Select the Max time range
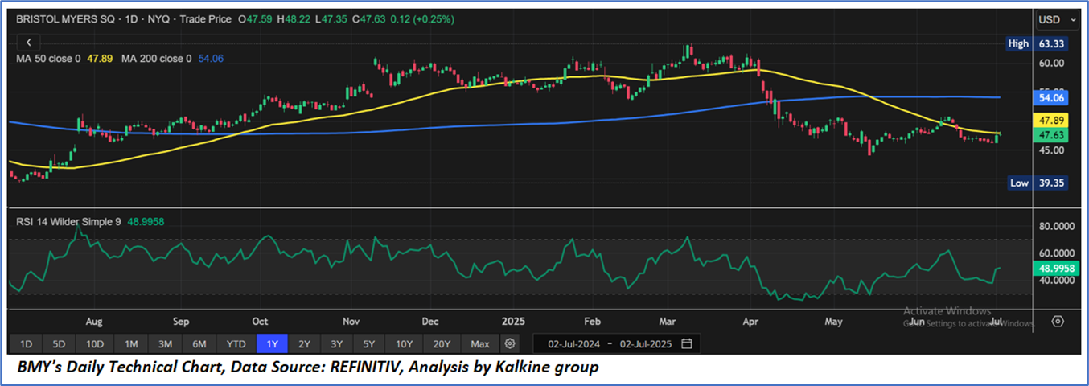This screenshot has width=1089, height=386. pyautogui.click(x=480, y=344)
